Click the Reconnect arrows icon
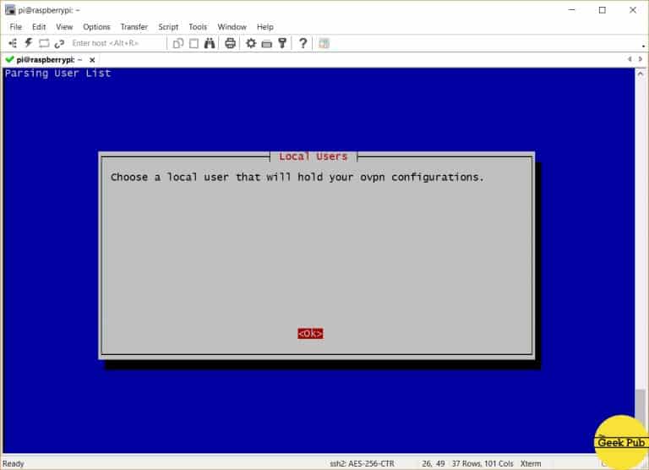 [x=59, y=43]
